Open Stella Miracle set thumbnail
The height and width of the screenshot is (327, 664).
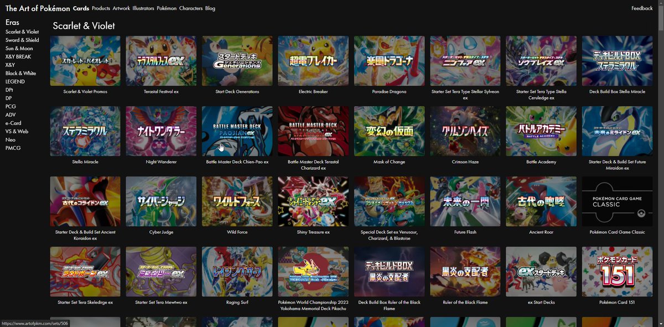pos(85,131)
